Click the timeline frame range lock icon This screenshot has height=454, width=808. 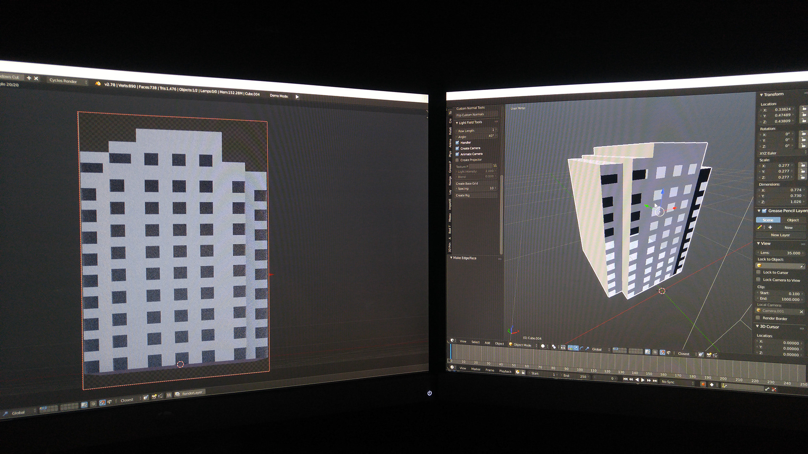tap(523, 372)
